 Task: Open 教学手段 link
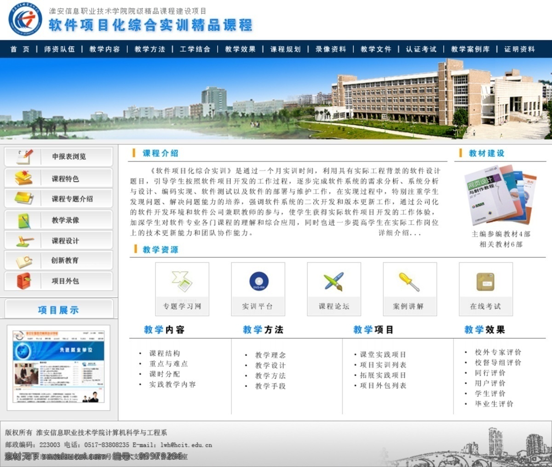pyautogui.click(x=270, y=386)
